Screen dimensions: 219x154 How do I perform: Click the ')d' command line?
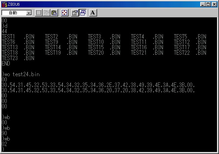pyautogui.click(x=5, y=26)
